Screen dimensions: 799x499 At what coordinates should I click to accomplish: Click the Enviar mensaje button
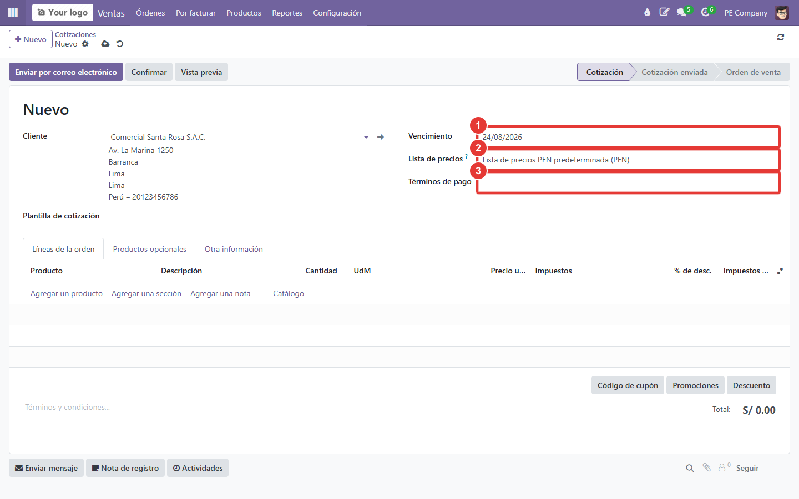point(46,468)
